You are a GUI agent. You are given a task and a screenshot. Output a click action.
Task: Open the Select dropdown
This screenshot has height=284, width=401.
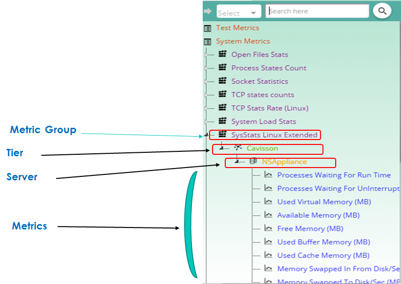tap(239, 13)
